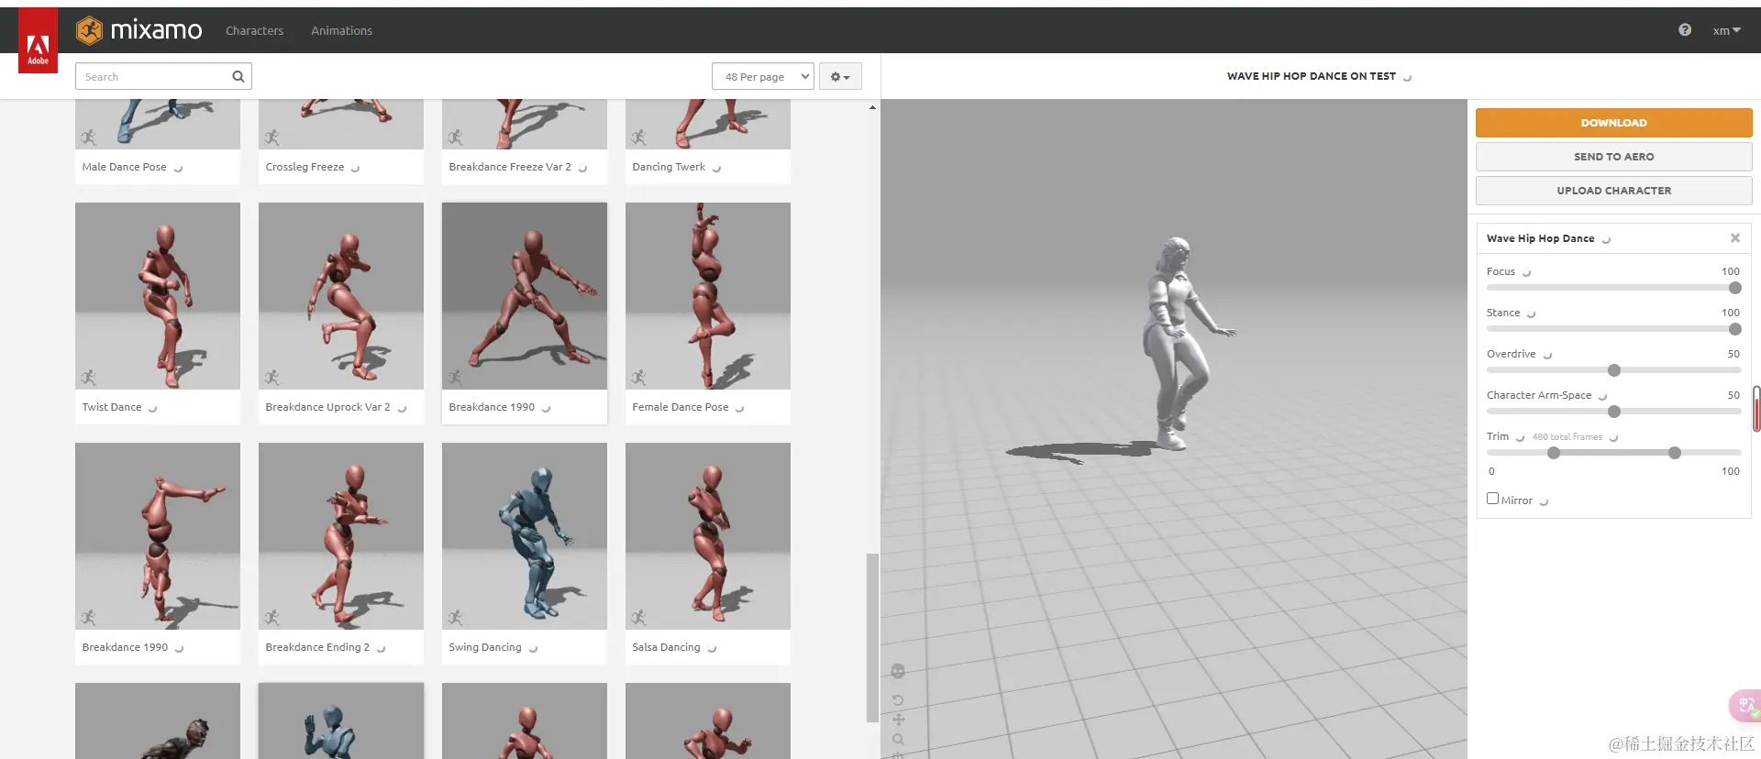Click the info icon beside Stance
1761x759 pixels.
pyautogui.click(x=1531, y=314)
